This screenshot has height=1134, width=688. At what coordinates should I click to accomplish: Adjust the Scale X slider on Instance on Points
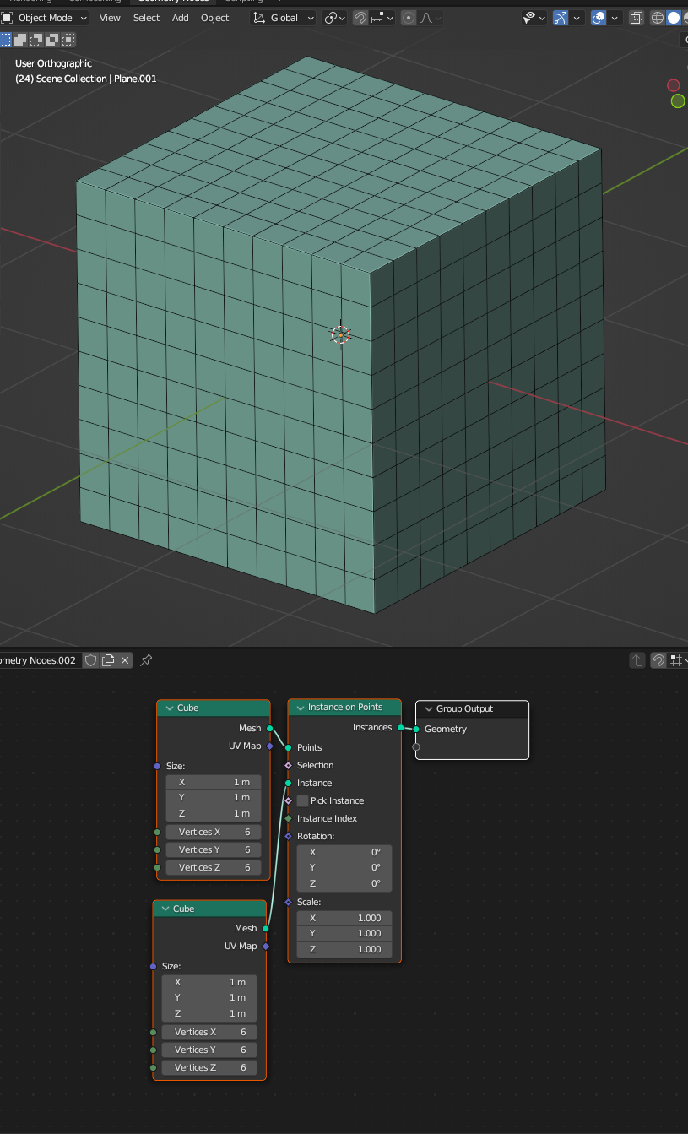pos(344,918)
